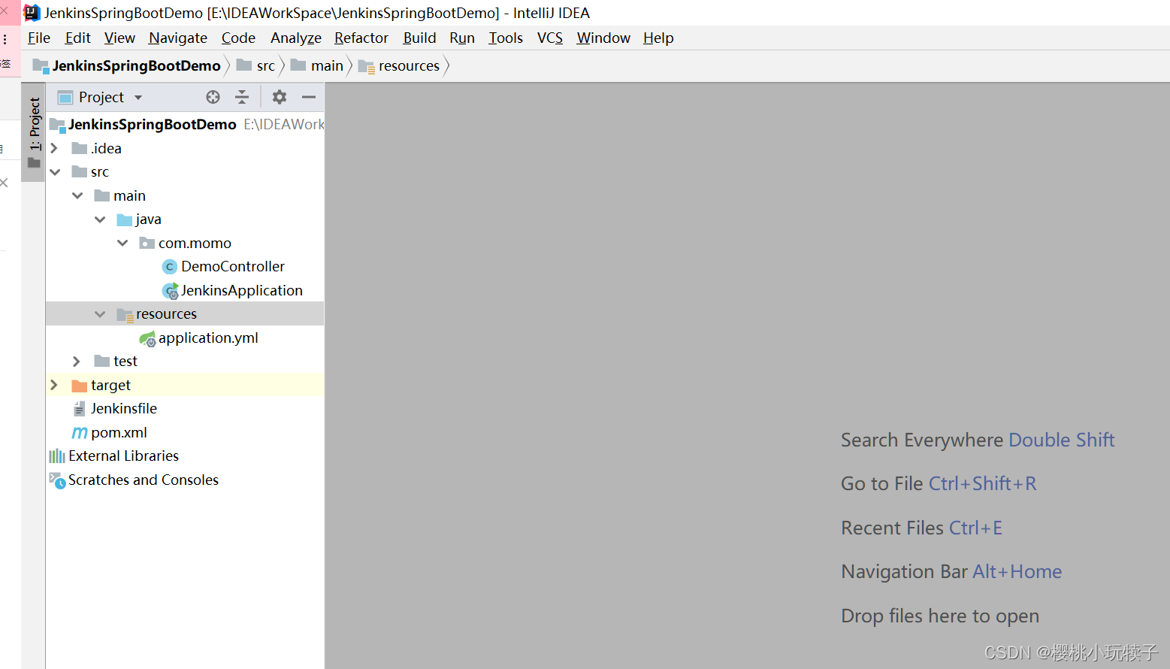Screen dimensions: 1170x669
Task: Click the JenkinsApplication run class icon
Action: pyautogui.click(x=171, y=291)
